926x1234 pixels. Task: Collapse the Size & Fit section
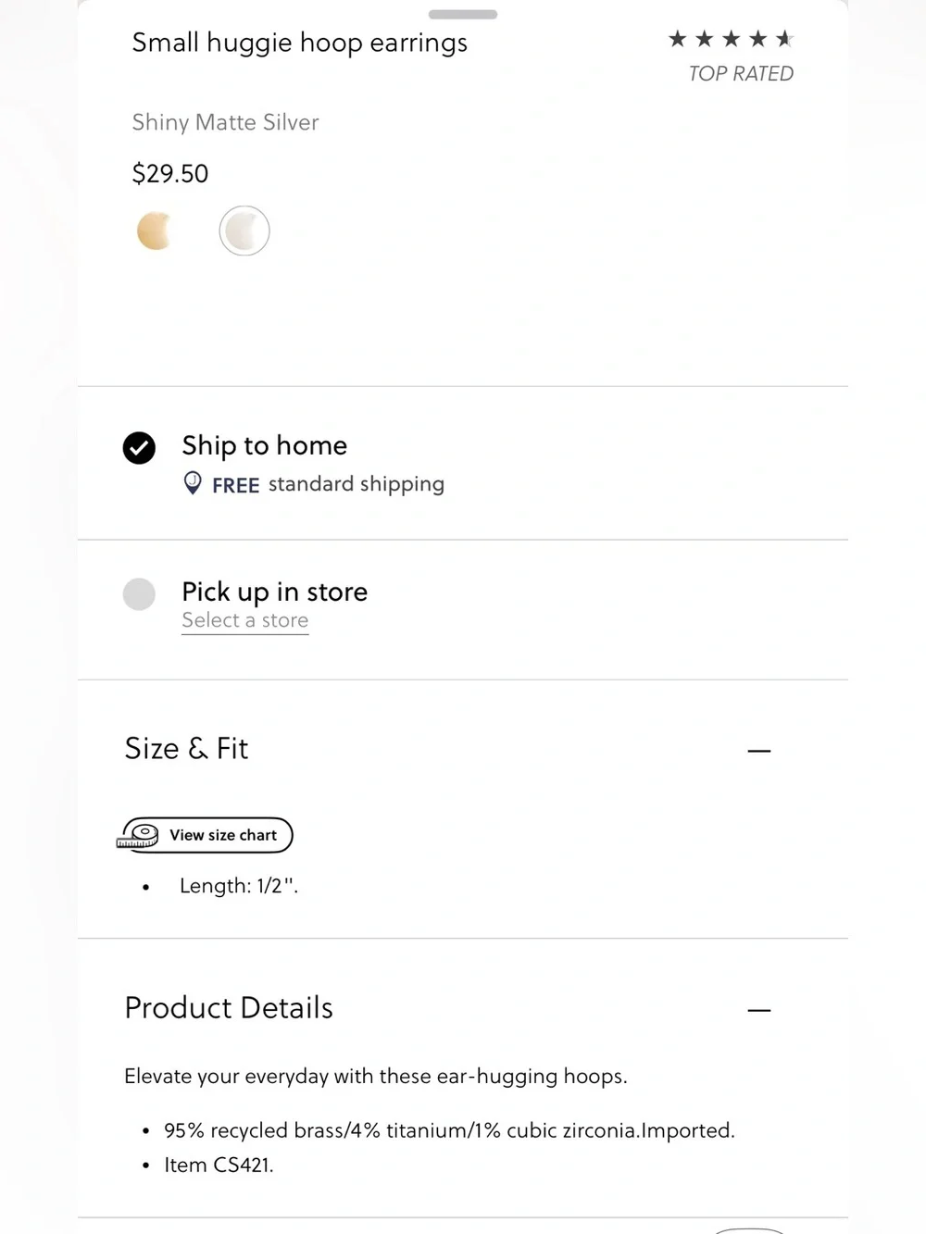pos(759,751)
